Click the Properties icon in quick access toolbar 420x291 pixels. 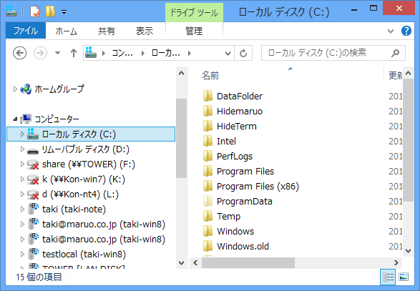35,11
